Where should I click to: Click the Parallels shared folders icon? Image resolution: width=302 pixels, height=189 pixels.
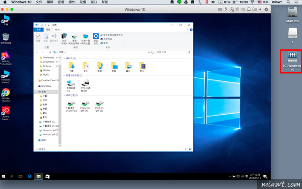[x=255, y=9]
